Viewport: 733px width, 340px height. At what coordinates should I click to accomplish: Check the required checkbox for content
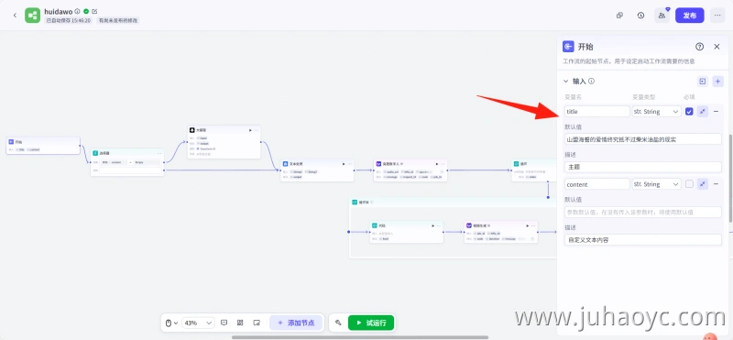click(x=689, y=184)
